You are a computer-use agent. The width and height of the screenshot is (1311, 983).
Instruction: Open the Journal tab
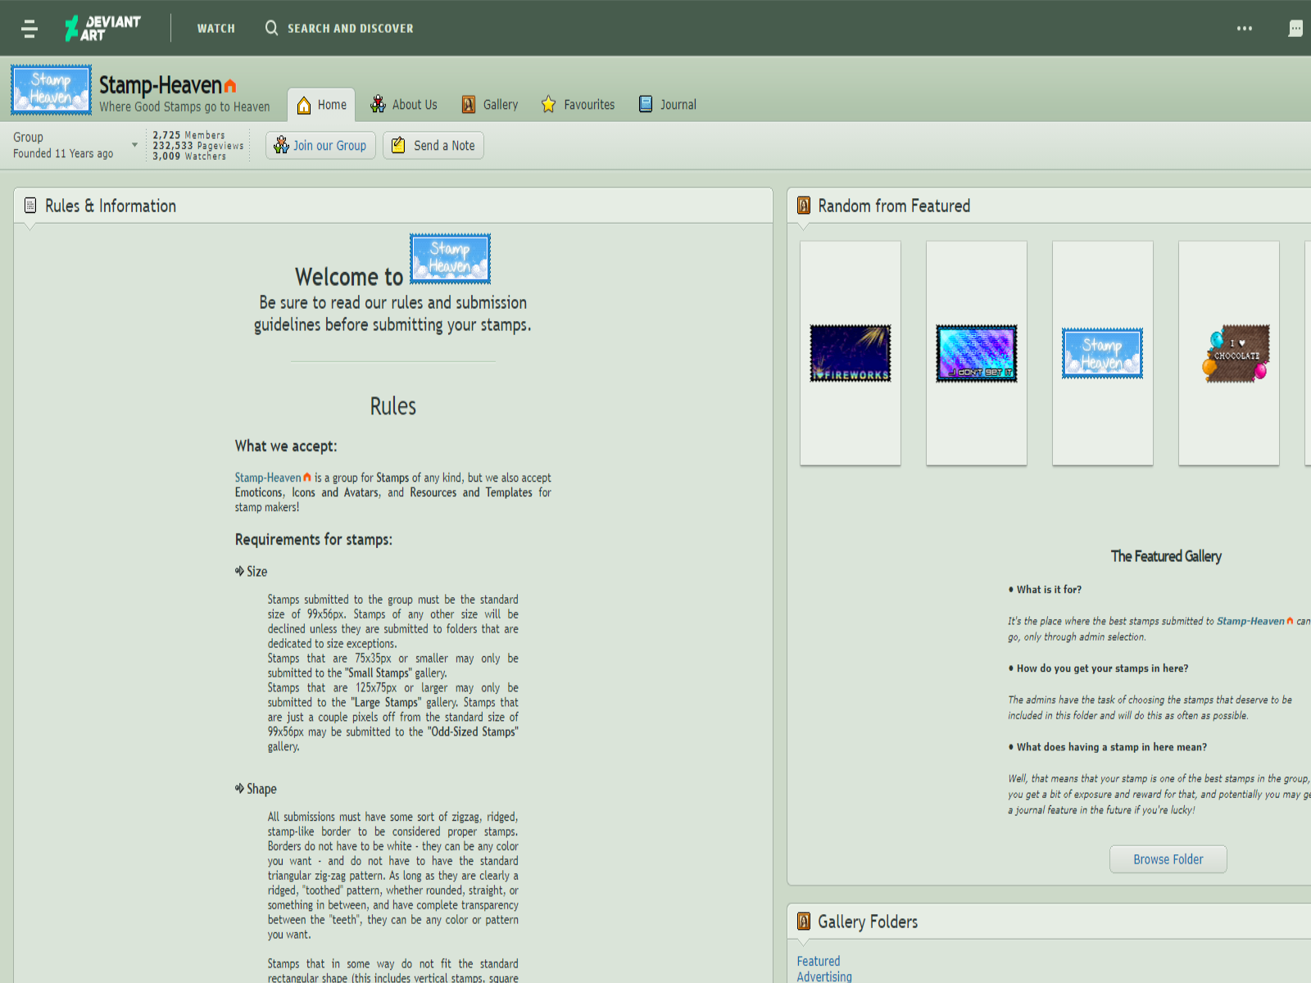coord(668,105)
